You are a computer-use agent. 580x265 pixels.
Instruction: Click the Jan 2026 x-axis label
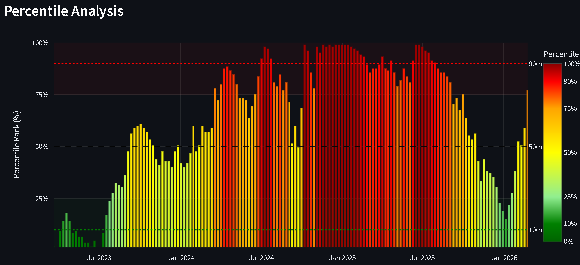(x=505, y=257)
